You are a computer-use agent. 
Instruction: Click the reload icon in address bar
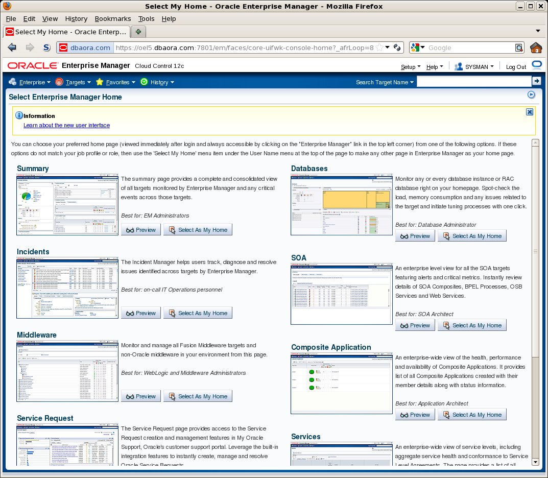(x=397, y=47)
